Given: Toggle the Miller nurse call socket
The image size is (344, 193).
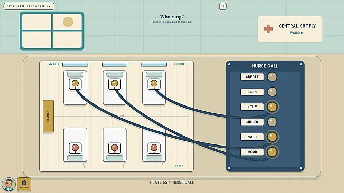Looking at the screenshot, I should [x=272, y=122].
